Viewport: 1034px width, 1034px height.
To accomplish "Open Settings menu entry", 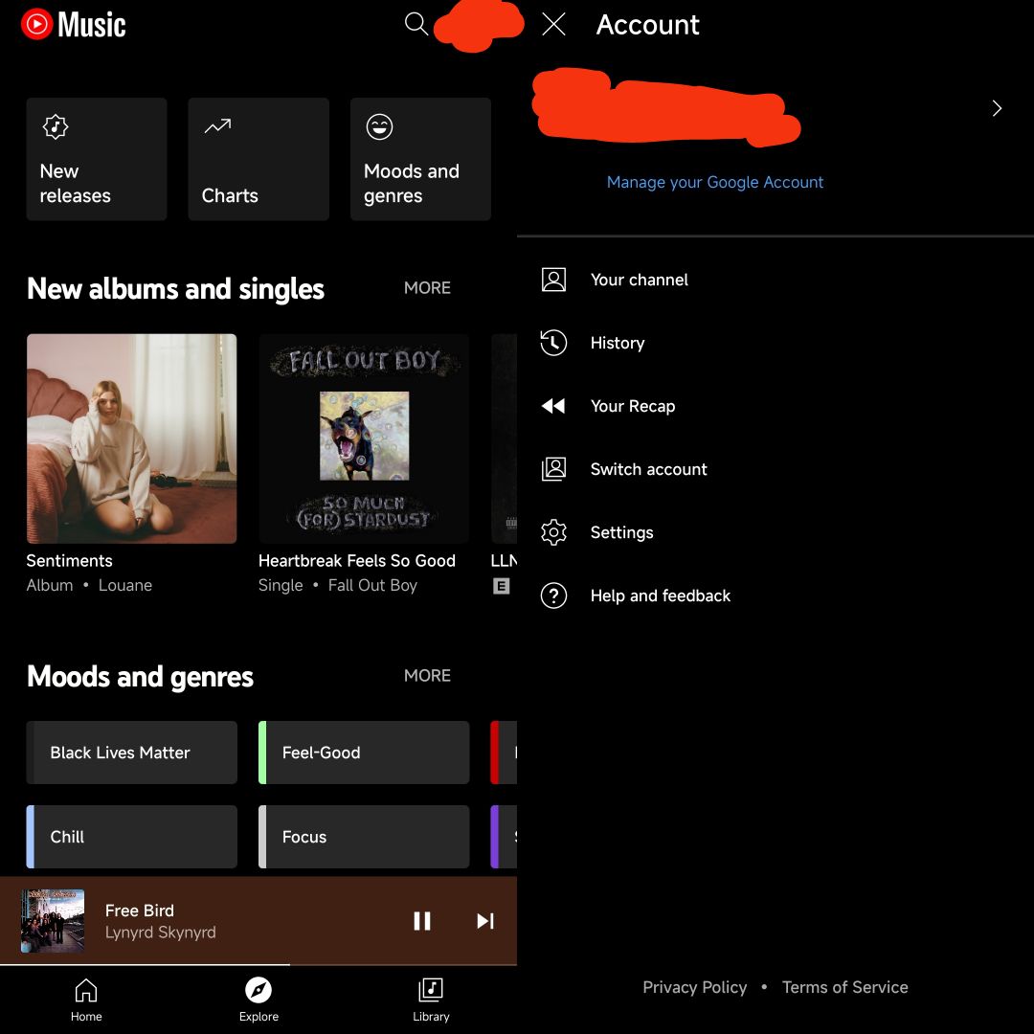I will coord(775,532).
